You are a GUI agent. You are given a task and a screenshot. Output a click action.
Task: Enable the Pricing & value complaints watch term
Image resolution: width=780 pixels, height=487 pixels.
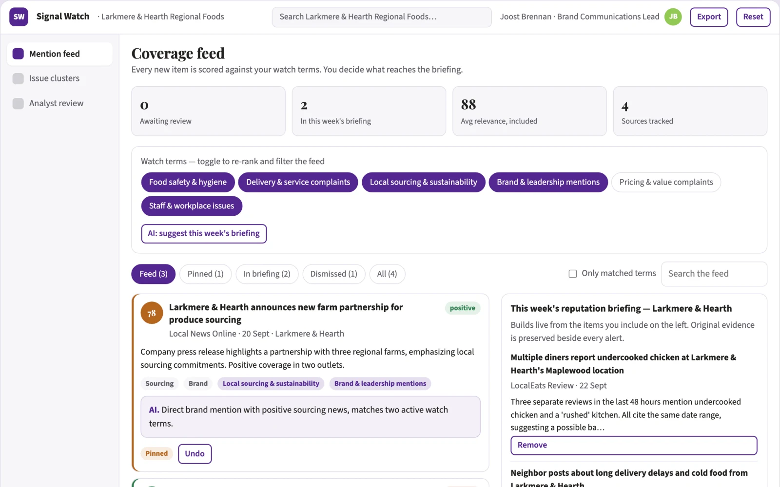(x=666, y=182)
